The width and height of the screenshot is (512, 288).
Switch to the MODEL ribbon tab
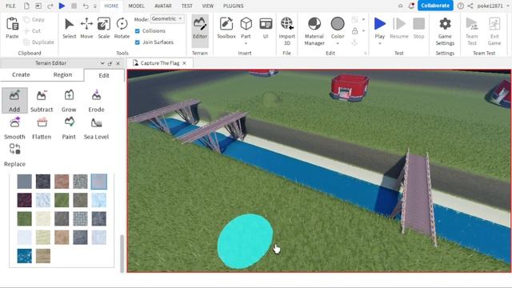coord(136,6)
